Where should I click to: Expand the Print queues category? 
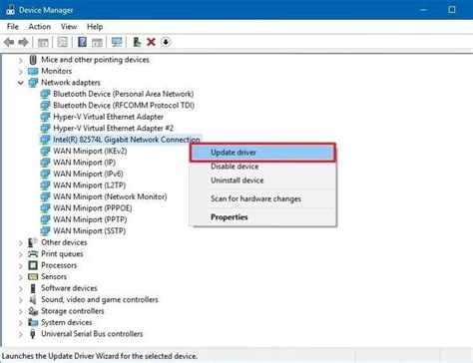point(21,254)
